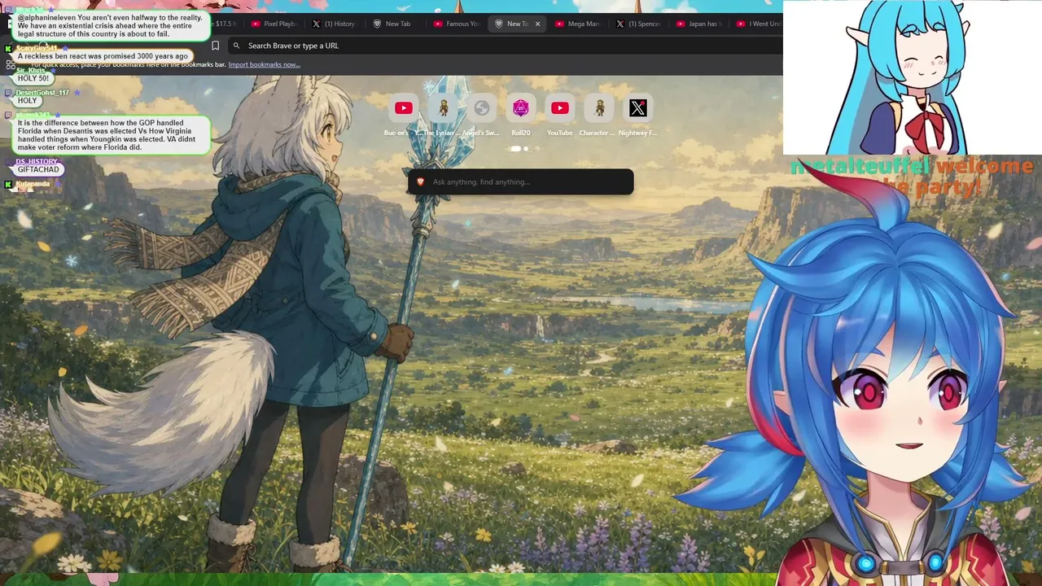Click the chat username Sir_Khris
This screenshot has width=1042, height=586.
(31, 71)
